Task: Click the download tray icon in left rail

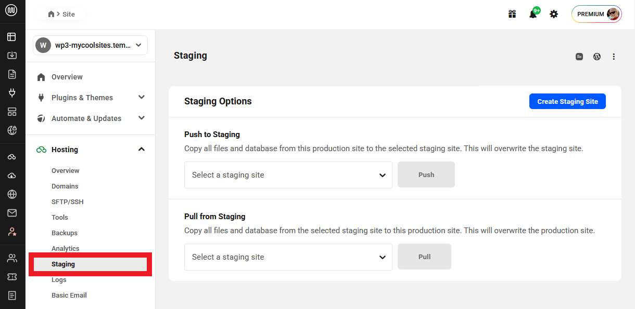Action: tap(12, 56)
